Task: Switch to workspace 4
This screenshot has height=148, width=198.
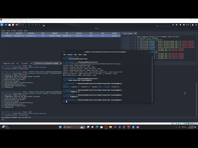Action: [x=35, y=25]
